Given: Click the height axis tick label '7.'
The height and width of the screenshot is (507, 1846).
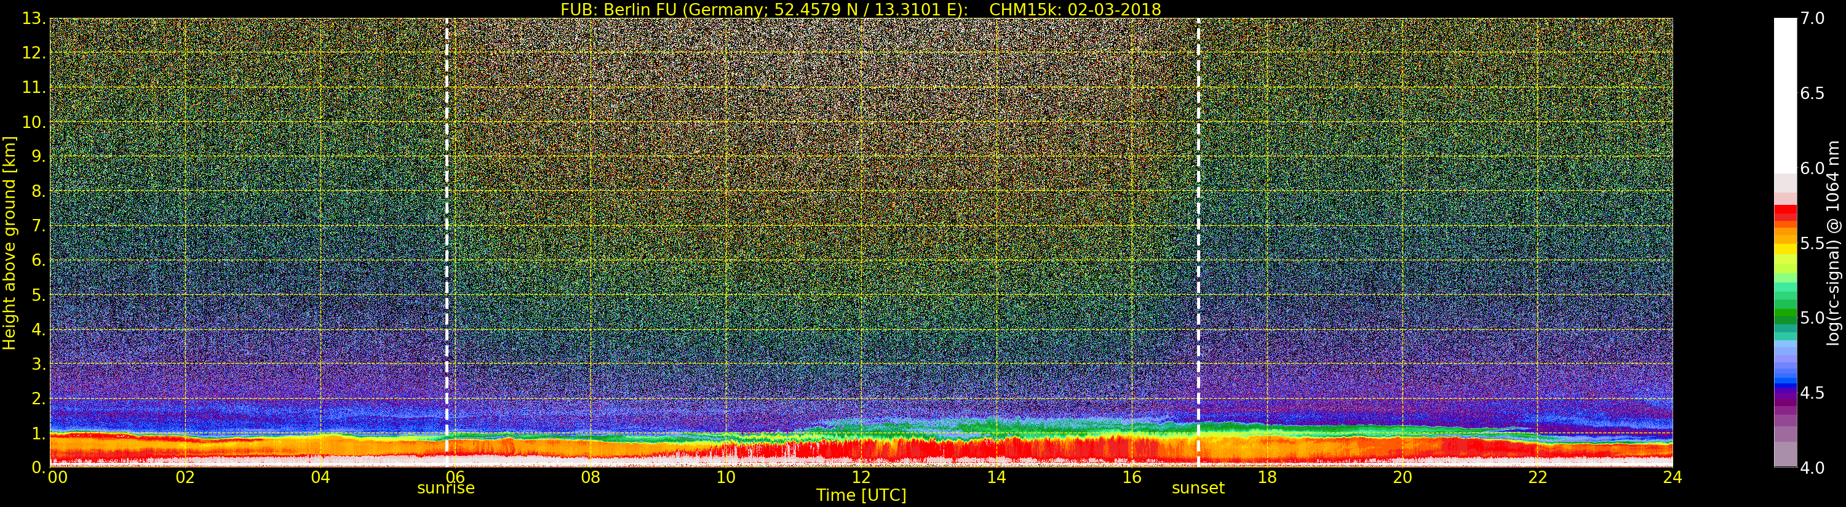Looking at the screenshot, I should click(x=38, y=226).
